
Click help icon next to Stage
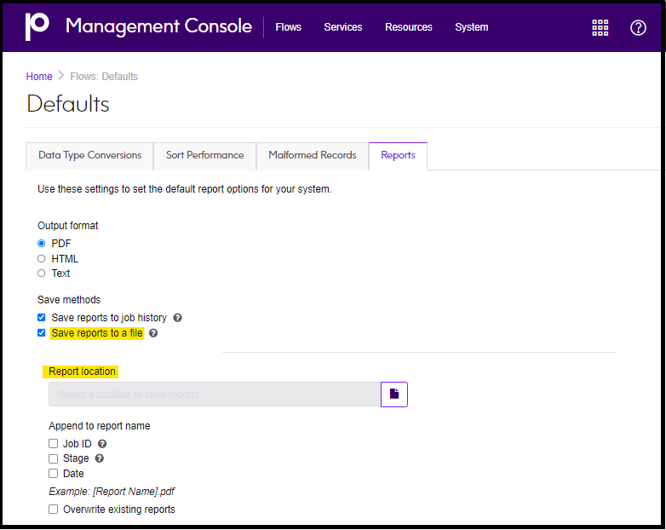coord(100,458)
